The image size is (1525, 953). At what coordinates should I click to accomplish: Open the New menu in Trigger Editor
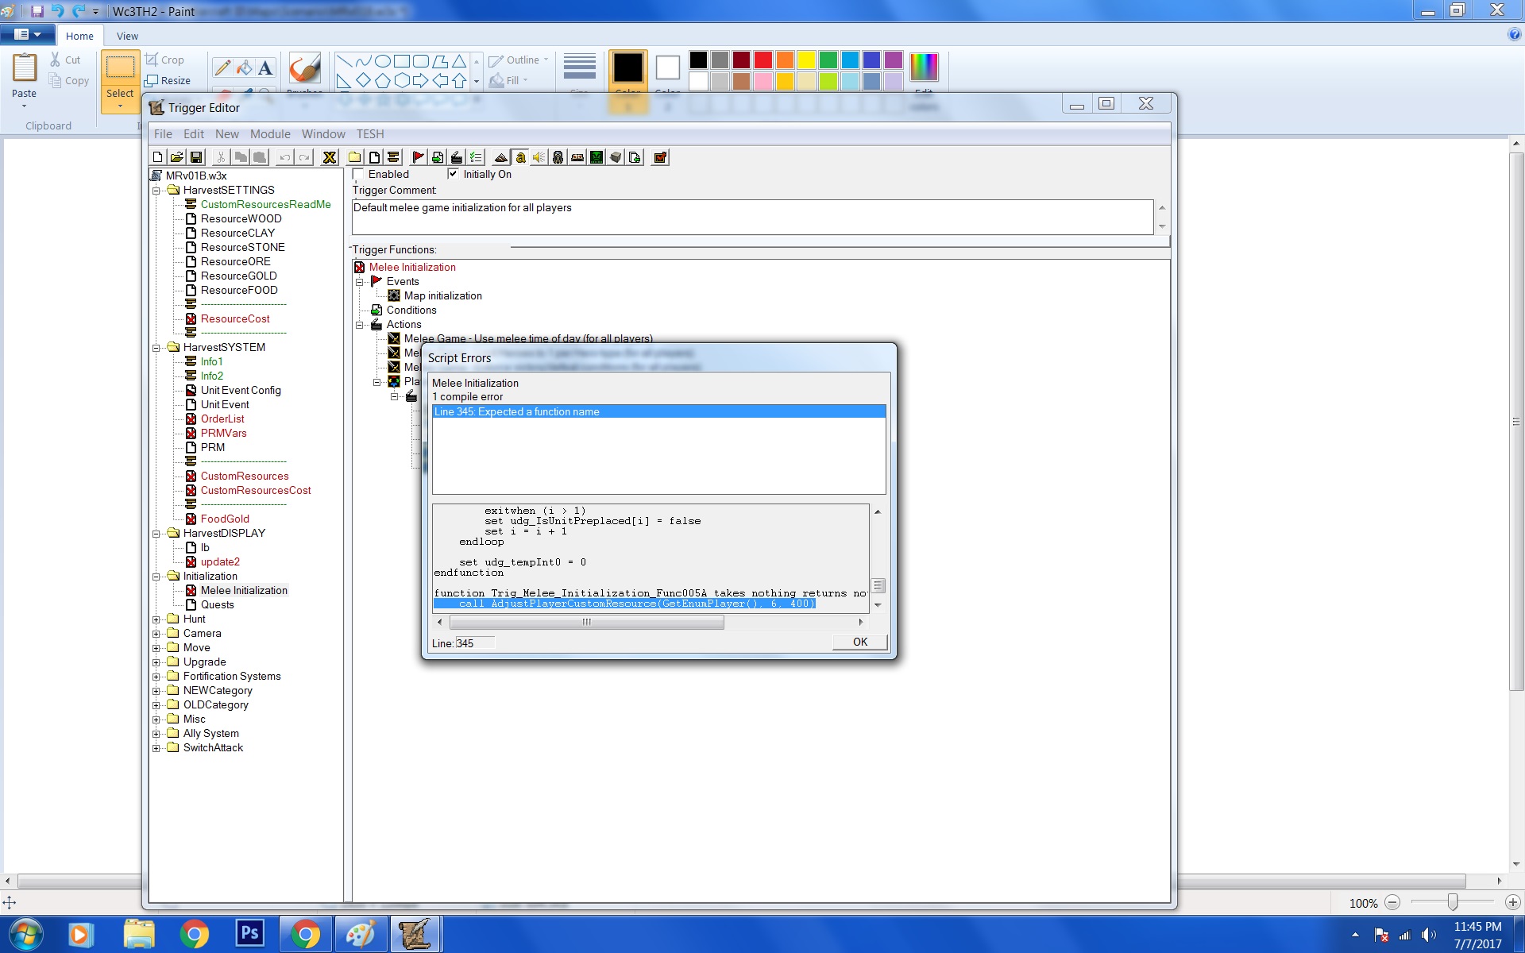coord(227,134)
